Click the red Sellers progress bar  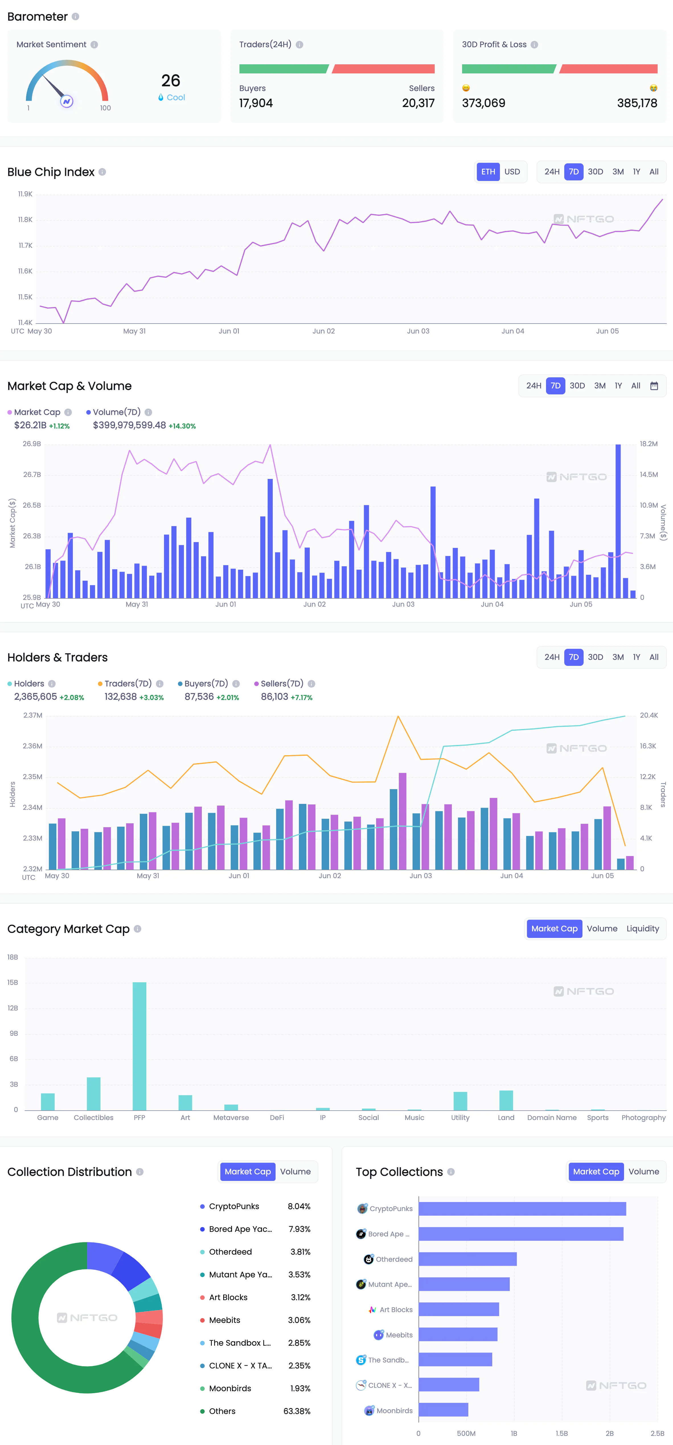click(383, 69)
